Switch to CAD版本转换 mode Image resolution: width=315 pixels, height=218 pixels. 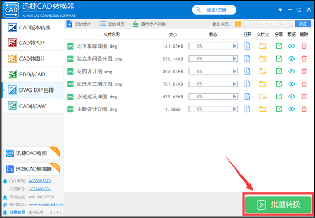(x=33, y=27)
